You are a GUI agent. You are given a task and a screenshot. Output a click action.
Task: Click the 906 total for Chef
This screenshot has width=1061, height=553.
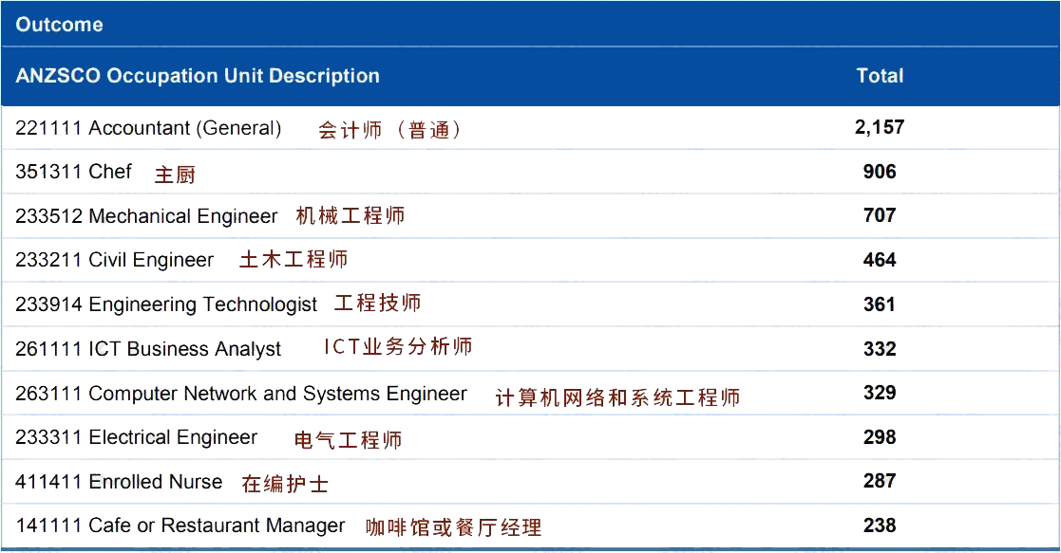point(880,172)
